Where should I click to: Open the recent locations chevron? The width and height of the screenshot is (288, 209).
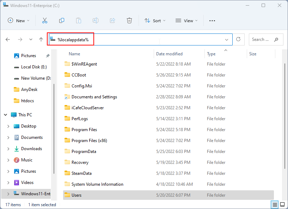click(x=31, y=40)
